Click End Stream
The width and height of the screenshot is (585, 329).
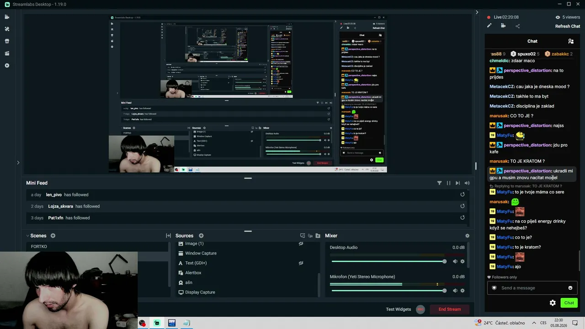click(450, 309)
